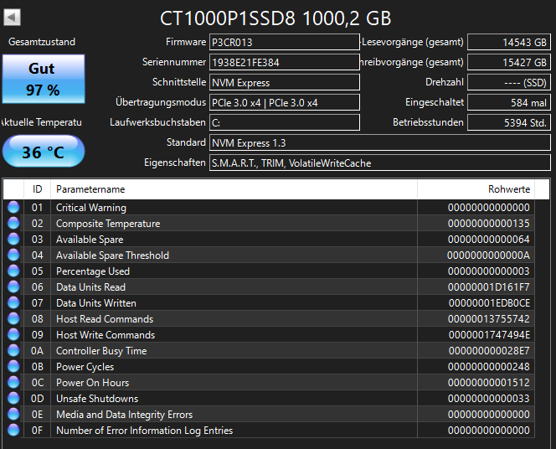The image size is (556, 449).
Task: Select the Available Spare Threshold row
Action: click(x=269, y=255)
